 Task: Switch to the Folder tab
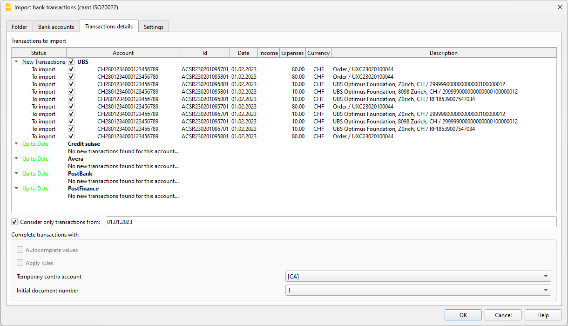[19, 27]
